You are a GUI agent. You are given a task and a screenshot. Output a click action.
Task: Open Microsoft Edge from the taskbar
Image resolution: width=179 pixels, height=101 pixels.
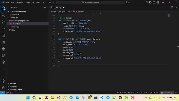[77, 98]
